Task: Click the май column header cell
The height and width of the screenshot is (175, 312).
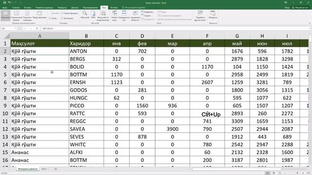Action: (x=237, y=43)
